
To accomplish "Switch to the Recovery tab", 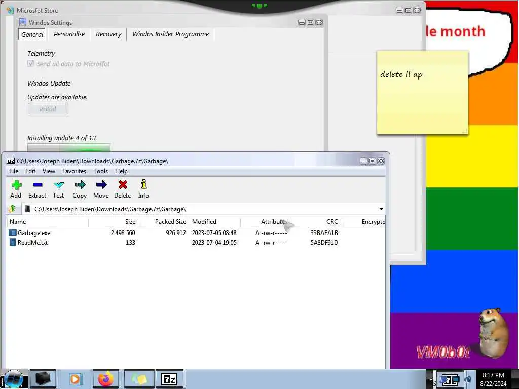I will tap(108, 34).
